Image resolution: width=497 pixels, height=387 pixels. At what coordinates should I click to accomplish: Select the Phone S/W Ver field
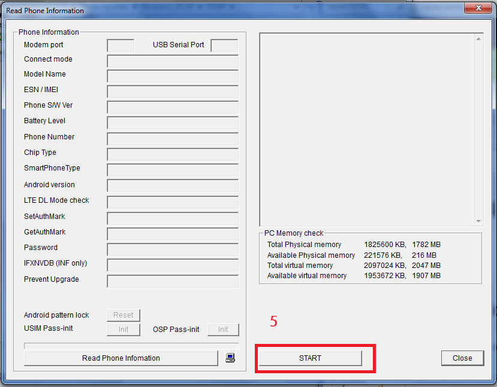point(173,107)
